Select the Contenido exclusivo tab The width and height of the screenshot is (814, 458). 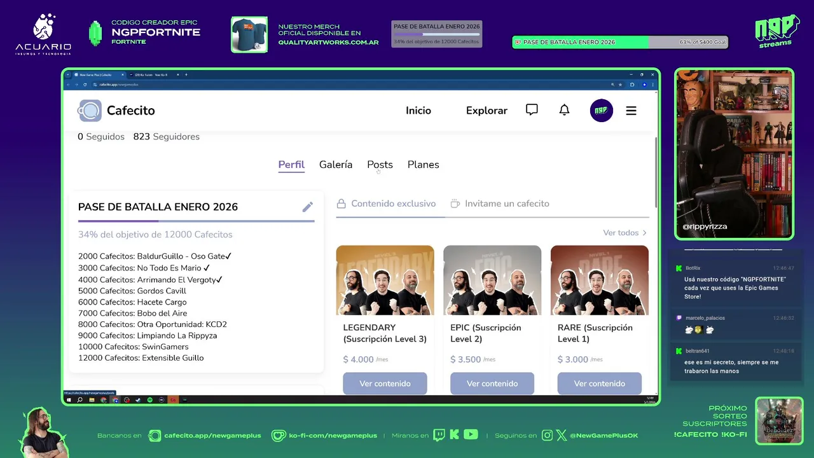coord(386,204)
